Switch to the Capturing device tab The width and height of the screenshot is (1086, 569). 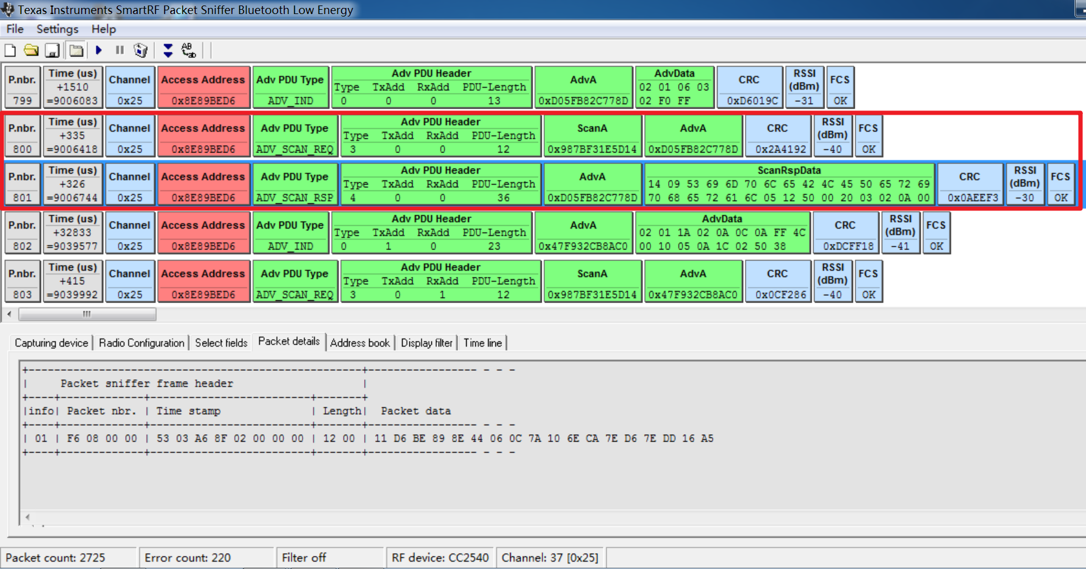(x=51, y=343)
